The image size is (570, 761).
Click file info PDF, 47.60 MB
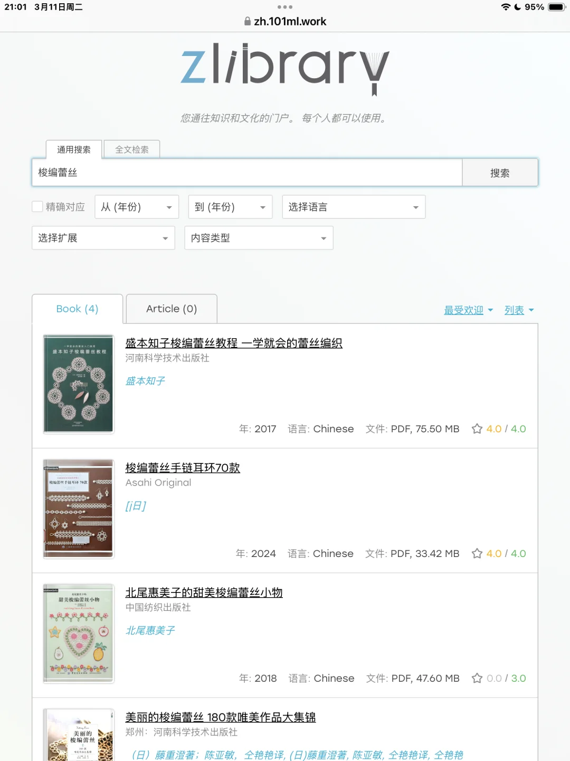tap(425, 678)
